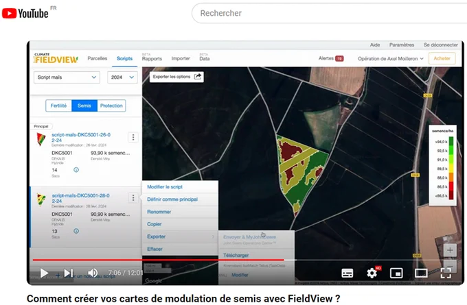Click Se déconnecter
This screenshot has width=467, height=305.
pos(441,45)
